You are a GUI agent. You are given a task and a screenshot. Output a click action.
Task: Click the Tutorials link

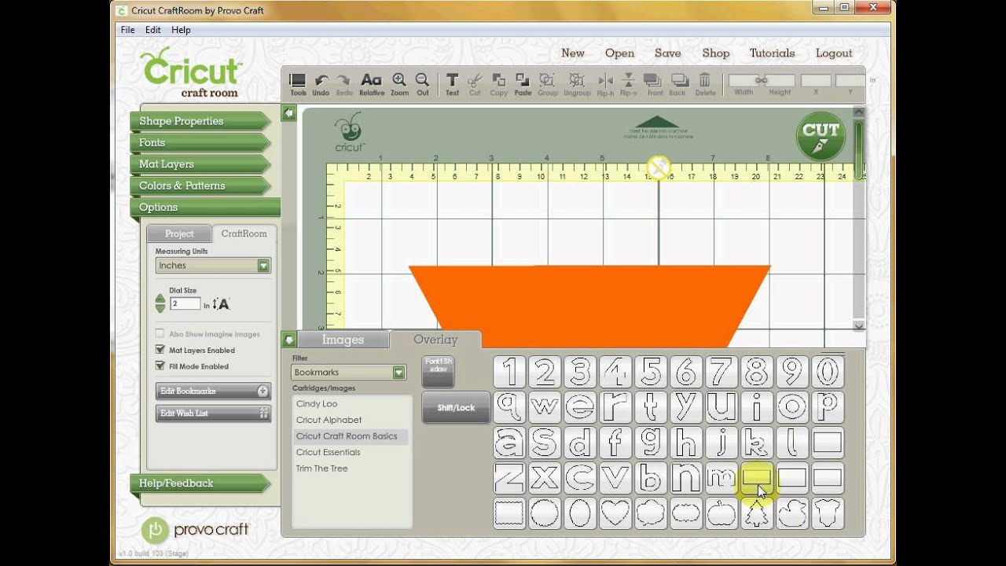pyautogui.click(x=772, y=53)
